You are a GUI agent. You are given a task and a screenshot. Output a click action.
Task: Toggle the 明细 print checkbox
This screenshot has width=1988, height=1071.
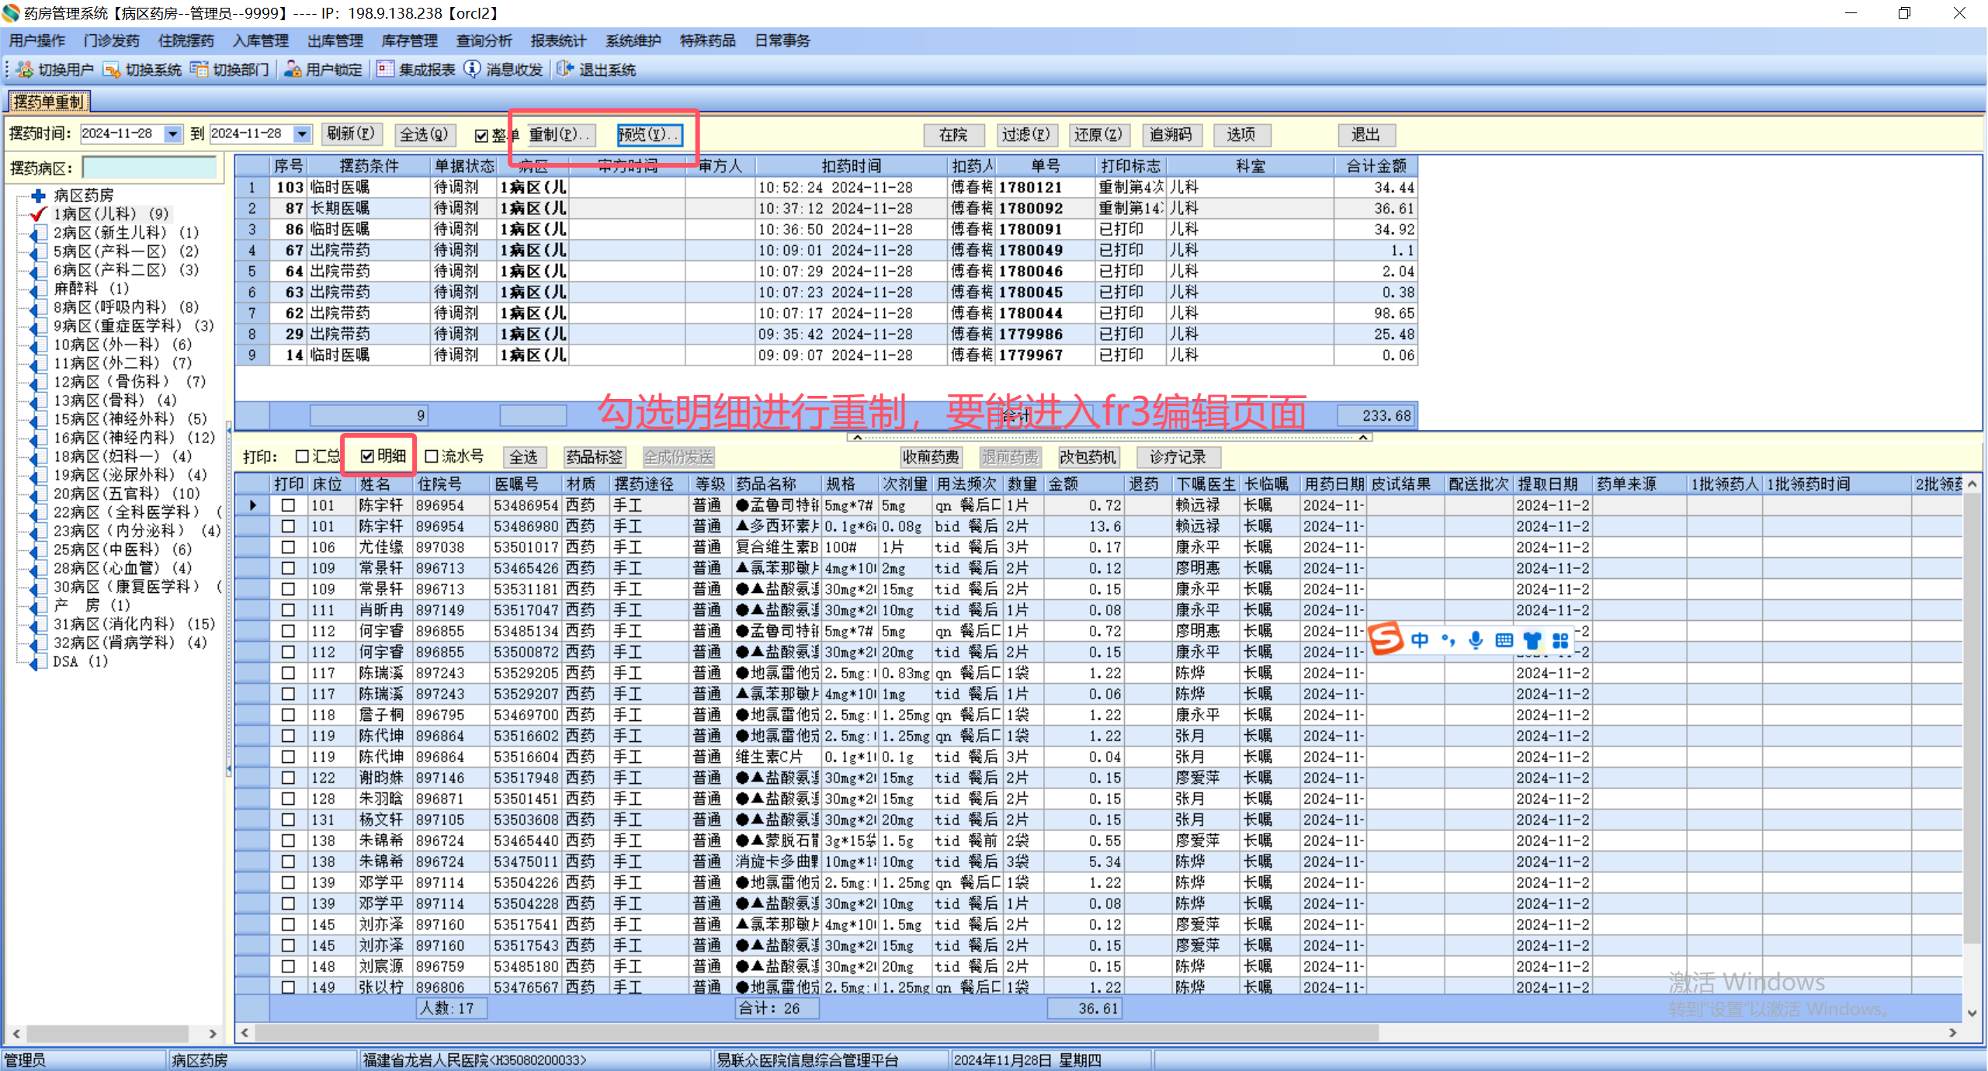[368, 456]
